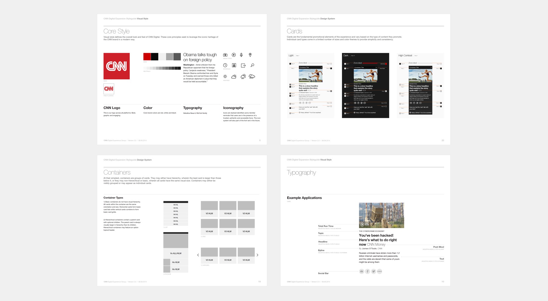Click the left carousel arrow beside the V3 HLM grid

198,255
